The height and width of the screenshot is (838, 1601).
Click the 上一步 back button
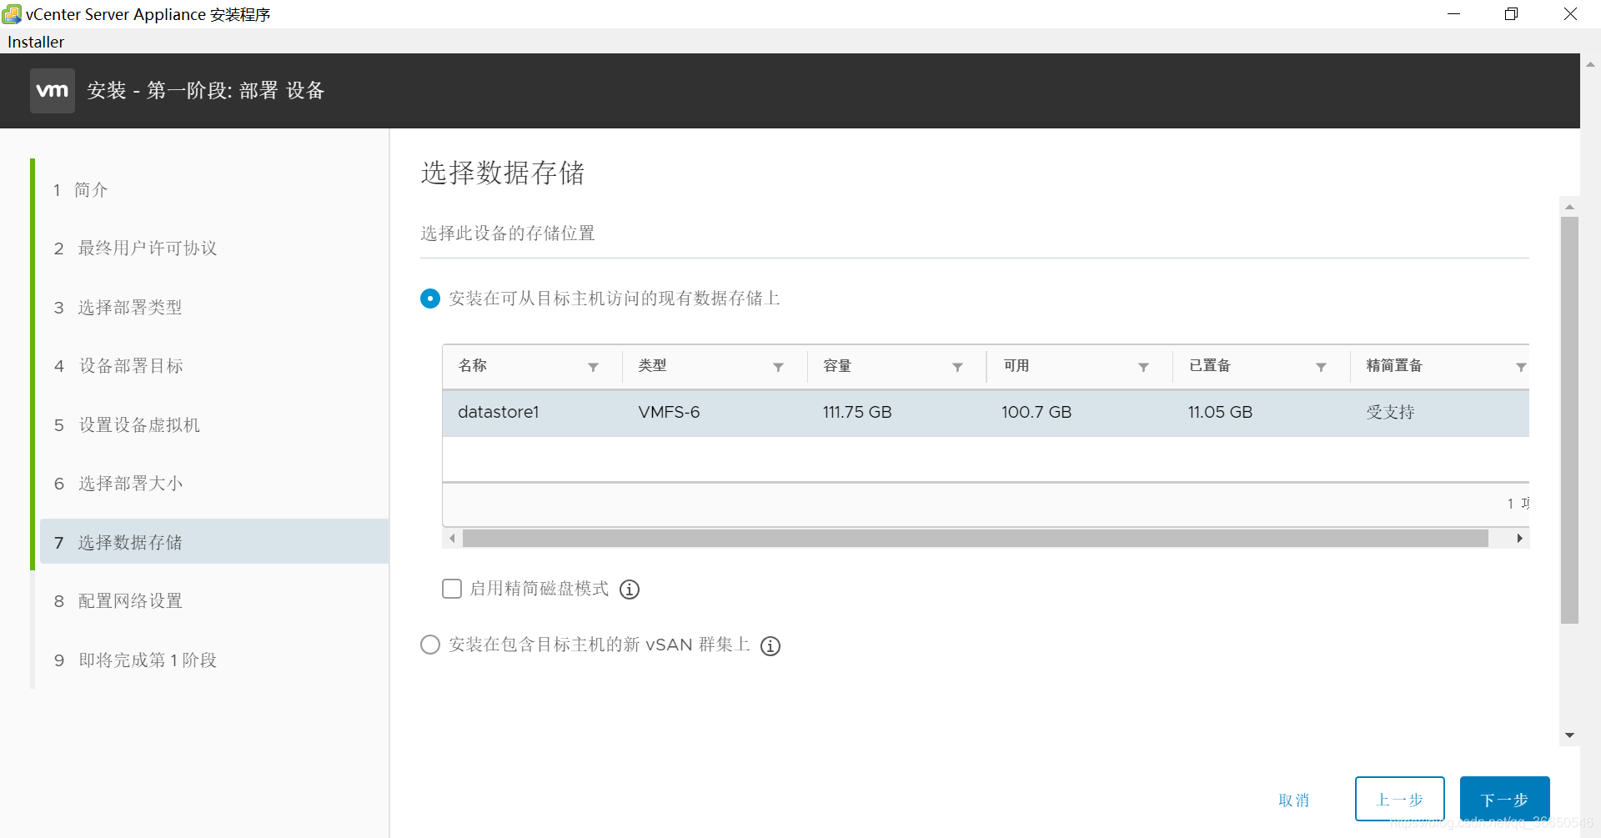click(1399, 799)
